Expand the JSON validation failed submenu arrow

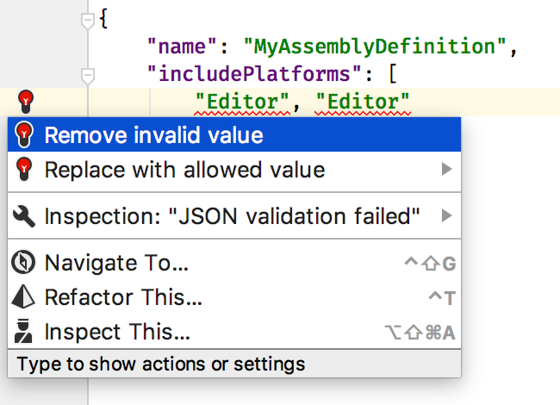pos(446,216)
